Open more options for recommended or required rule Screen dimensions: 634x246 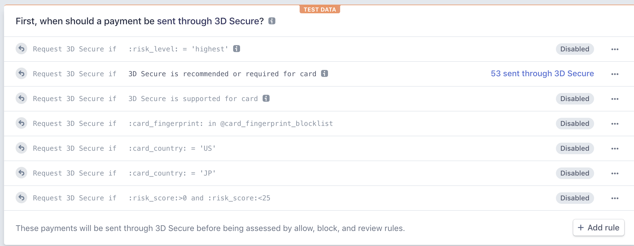pyautogui.click(x=615, y=74)
